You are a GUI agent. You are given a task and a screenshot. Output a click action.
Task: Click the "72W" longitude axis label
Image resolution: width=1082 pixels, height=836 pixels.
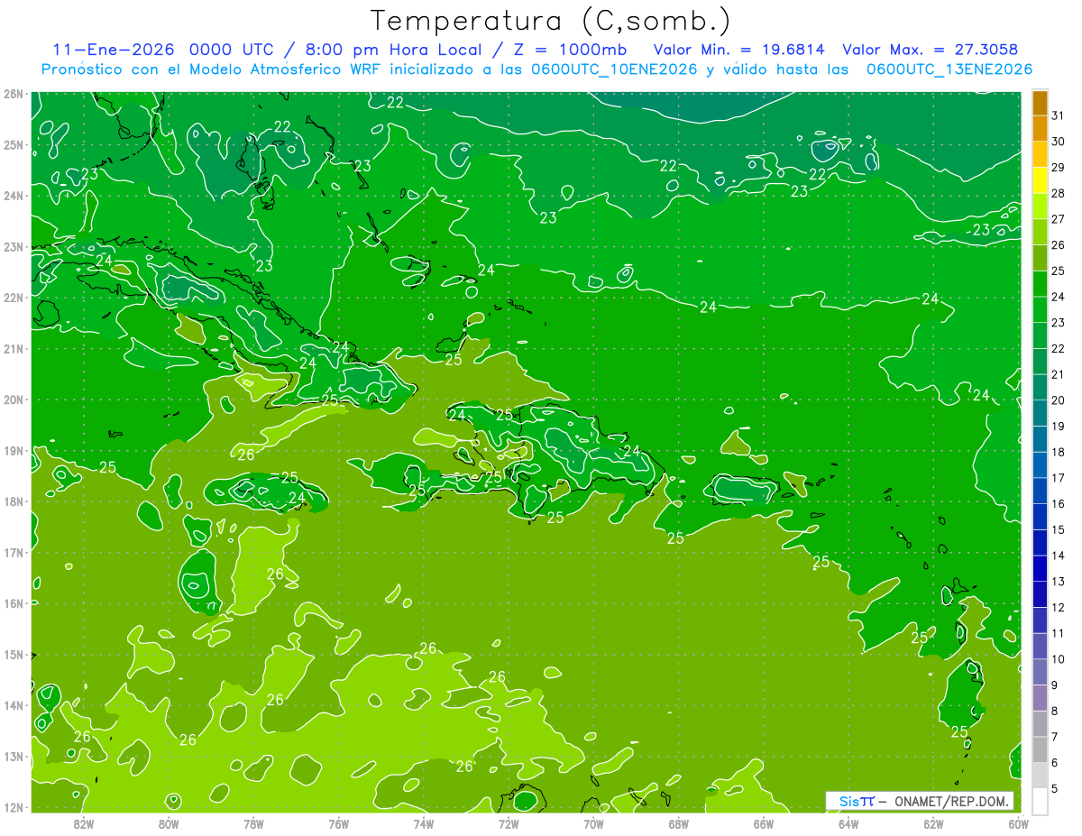coord(508,822)
